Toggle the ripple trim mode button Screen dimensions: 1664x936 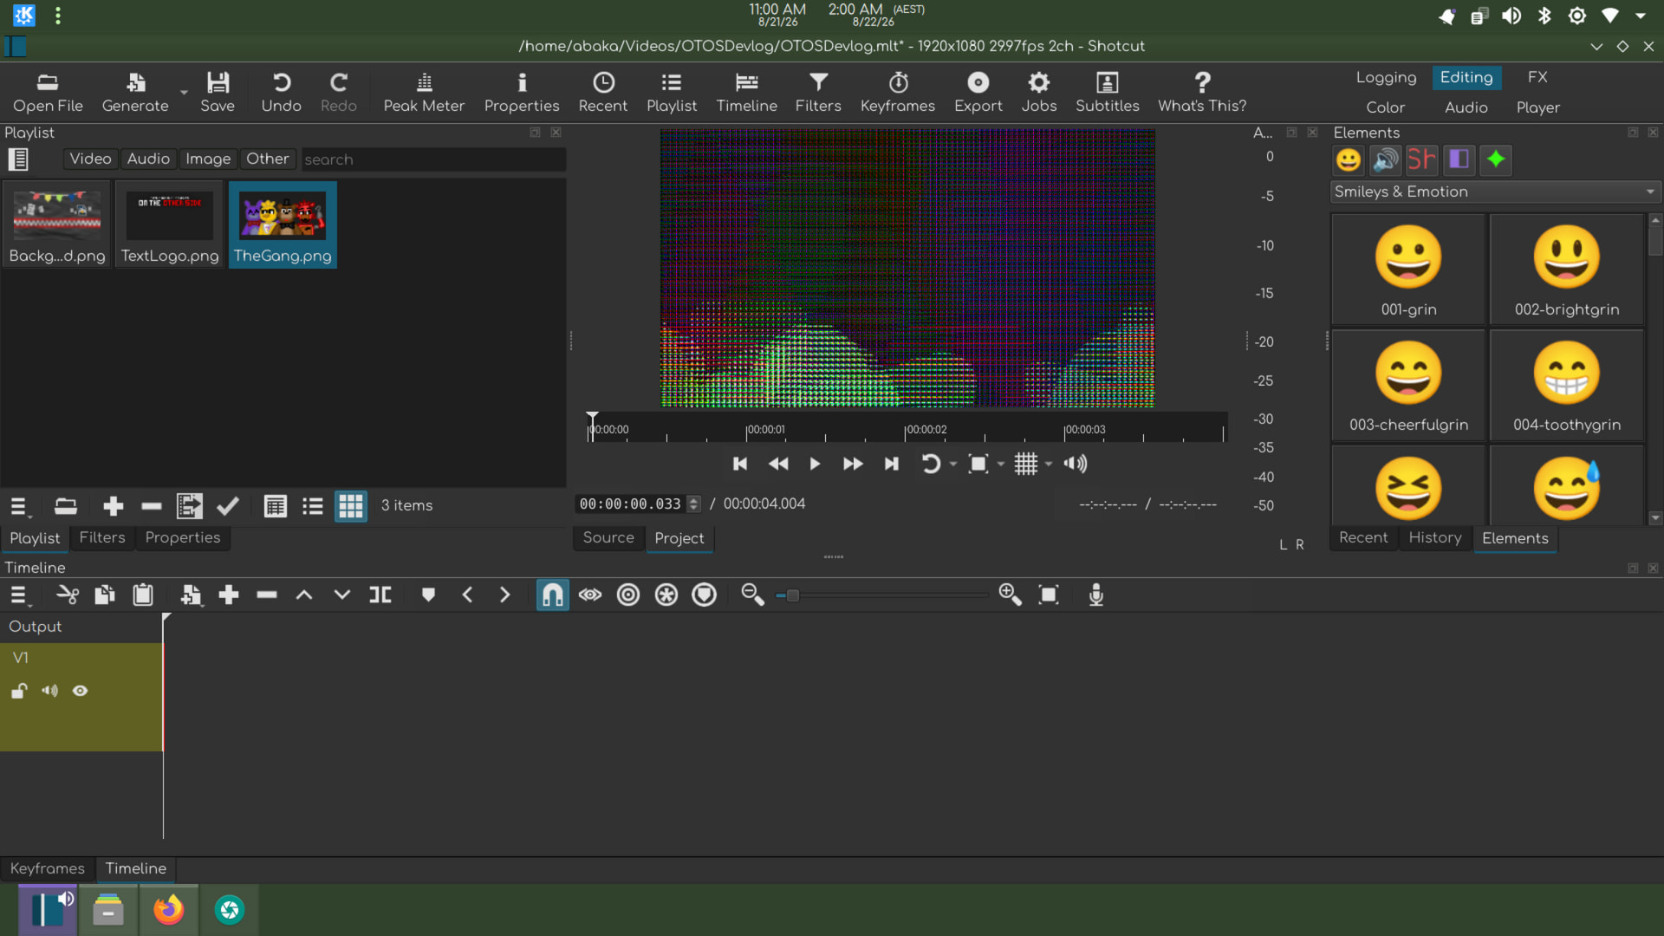(x=628, y=595)
